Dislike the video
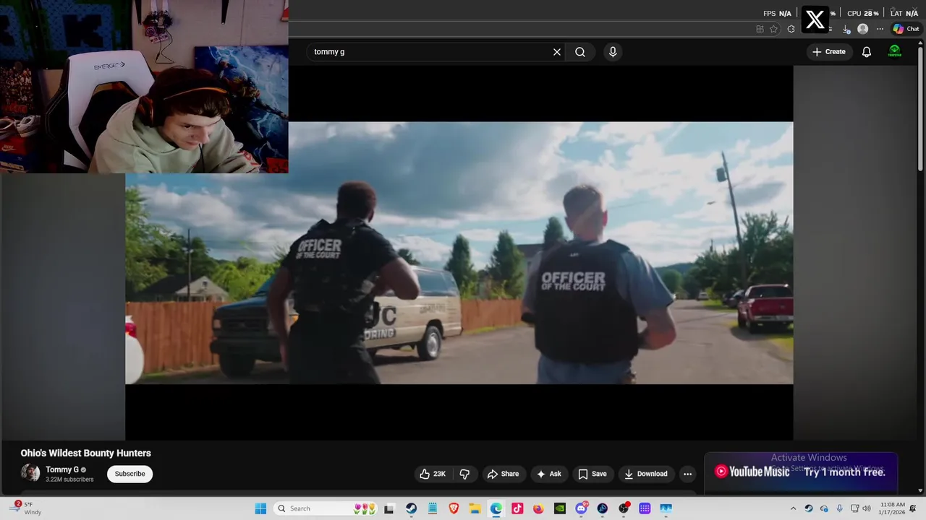The image size is (926, 520). (x=465, y=474)
